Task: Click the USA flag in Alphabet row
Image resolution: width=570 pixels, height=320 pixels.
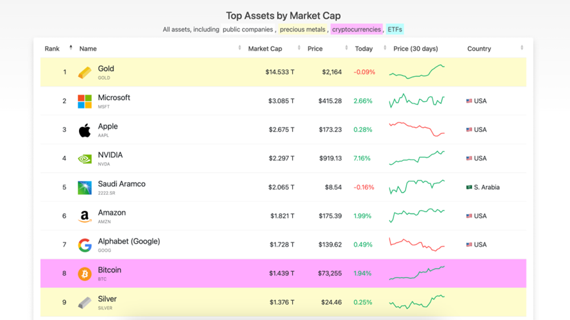Action: tap(469, 244)
